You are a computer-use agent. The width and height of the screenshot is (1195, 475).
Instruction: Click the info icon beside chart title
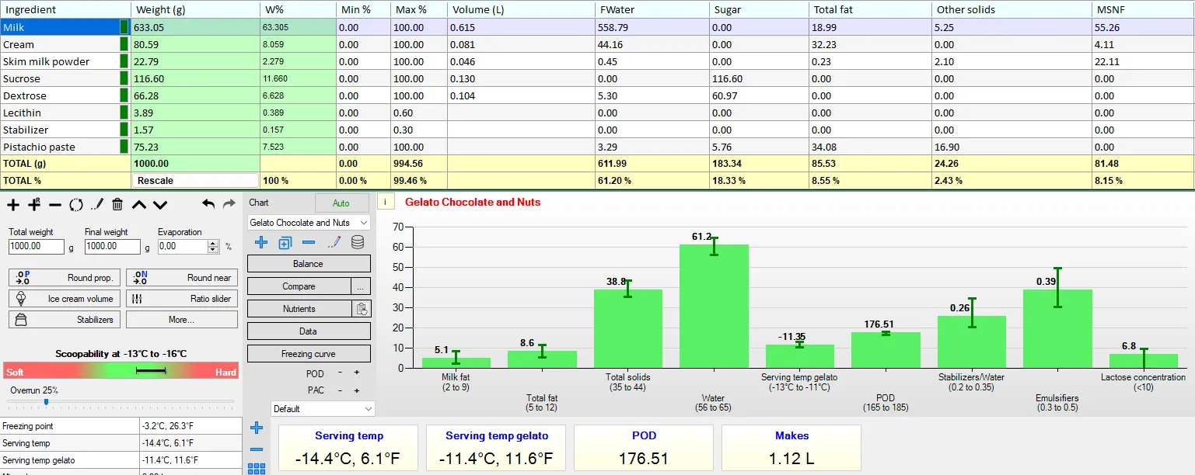[386, 202]
